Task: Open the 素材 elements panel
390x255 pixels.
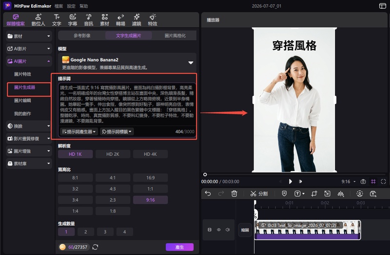Action: click(104, 20)
